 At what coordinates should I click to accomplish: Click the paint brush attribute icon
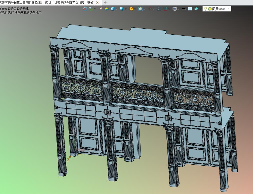[x=101, y=9]
